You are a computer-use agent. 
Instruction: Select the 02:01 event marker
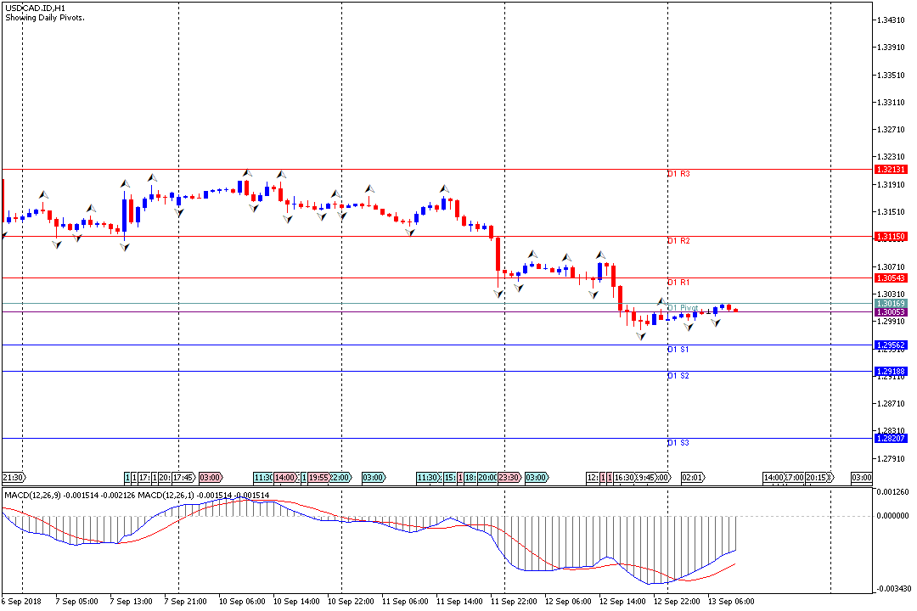pyautogui.click(x=693, y=478)
